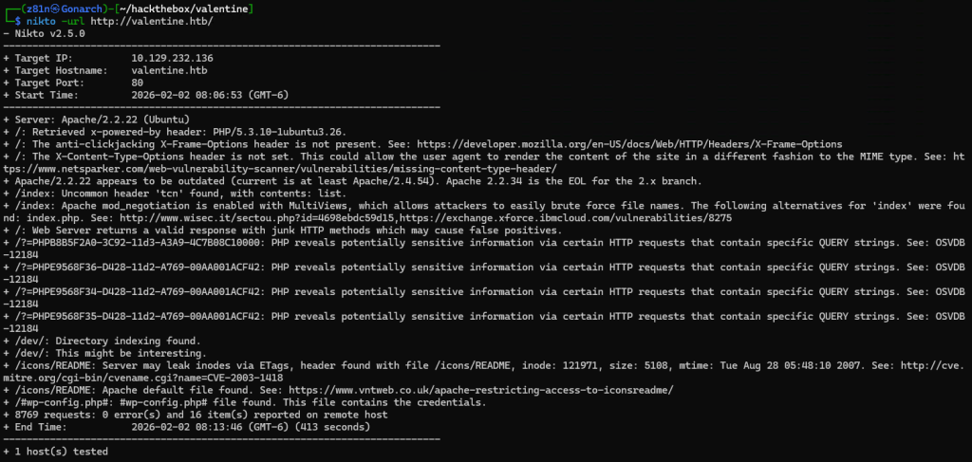Image resolution: width=972 pixels, height=462 pixels.
Task: Click the Nikto v2.5.0 version line
Action: (47, 32)
